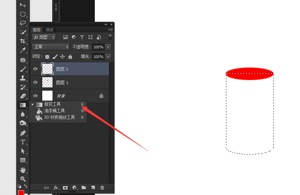Click the 背景 layer lock icon

[101, 96]
